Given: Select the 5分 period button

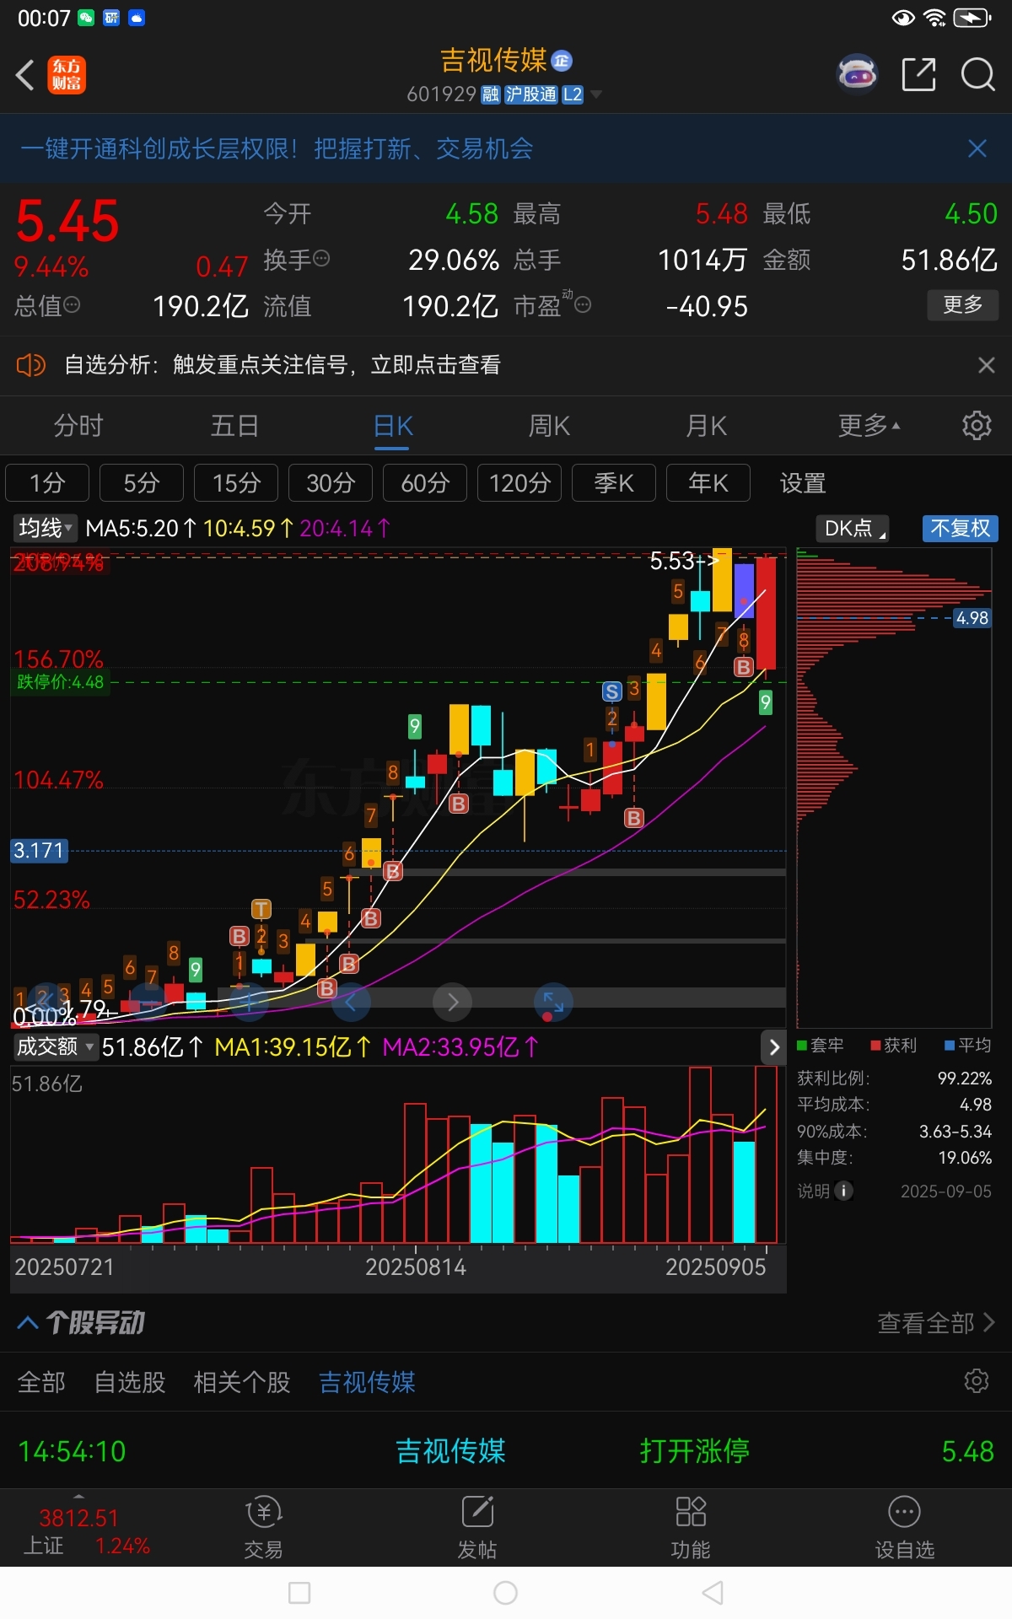Looking at the screenshot, I should (142, 483).
